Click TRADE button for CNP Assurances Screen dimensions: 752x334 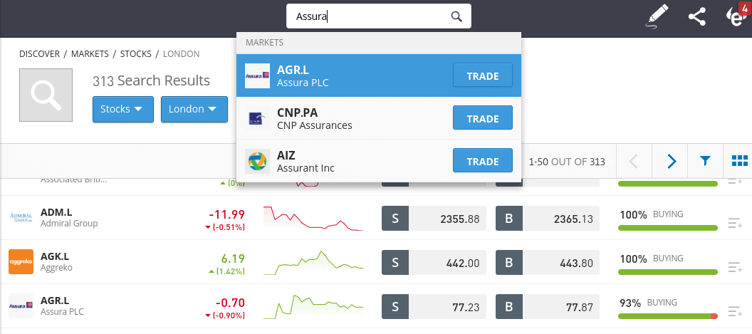click(x=483, y=118)
